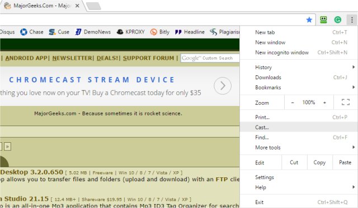This screenshot has height=208, width=358.
Task: Open the DemoNews bookmark
Action: tap(93, 32)
